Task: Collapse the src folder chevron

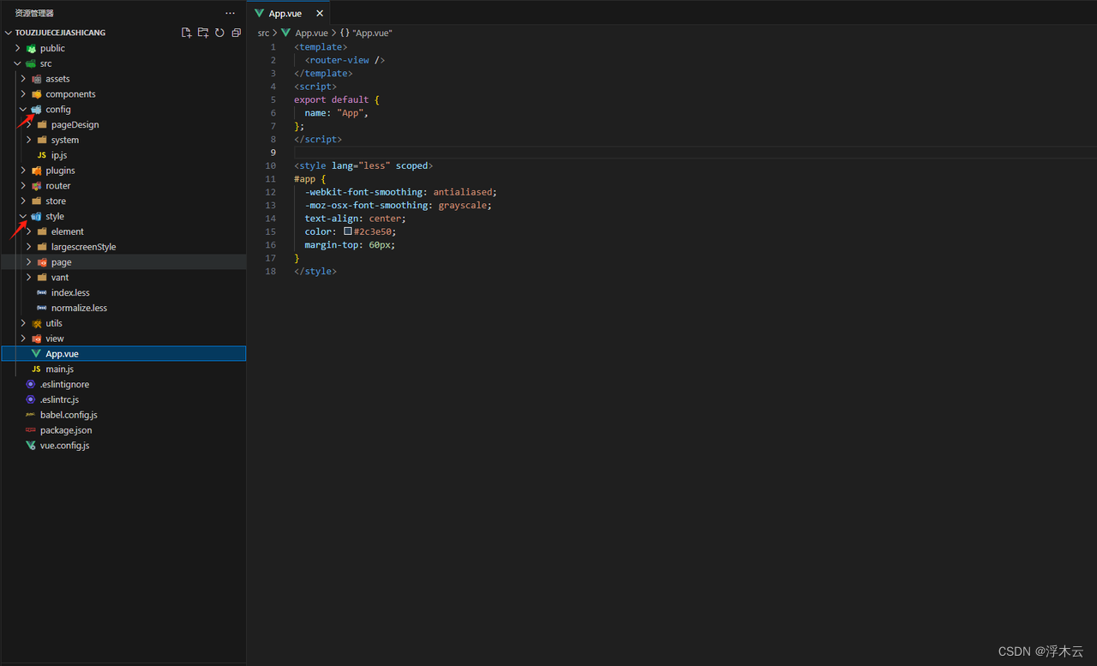Action: (17, 63)
